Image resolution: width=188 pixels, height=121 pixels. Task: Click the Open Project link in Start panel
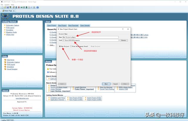52,26
